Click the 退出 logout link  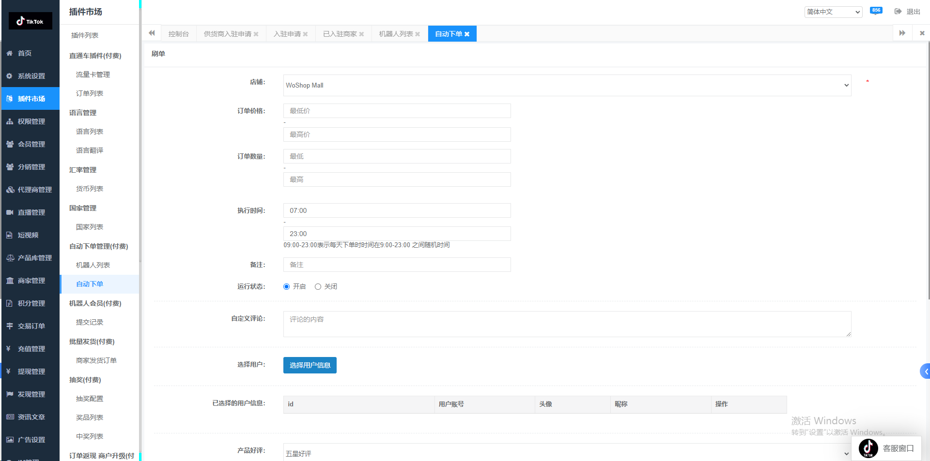tap(908, 12)
